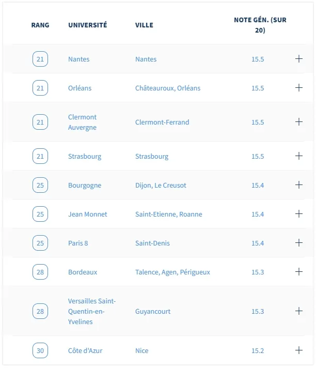Click the VILLE column header
This screenshot has width=316, height=368.
tap(144, 25)
